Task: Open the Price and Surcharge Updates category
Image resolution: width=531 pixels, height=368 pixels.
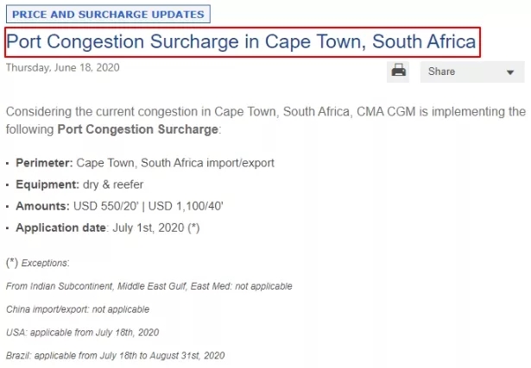Action: [108, 15]
